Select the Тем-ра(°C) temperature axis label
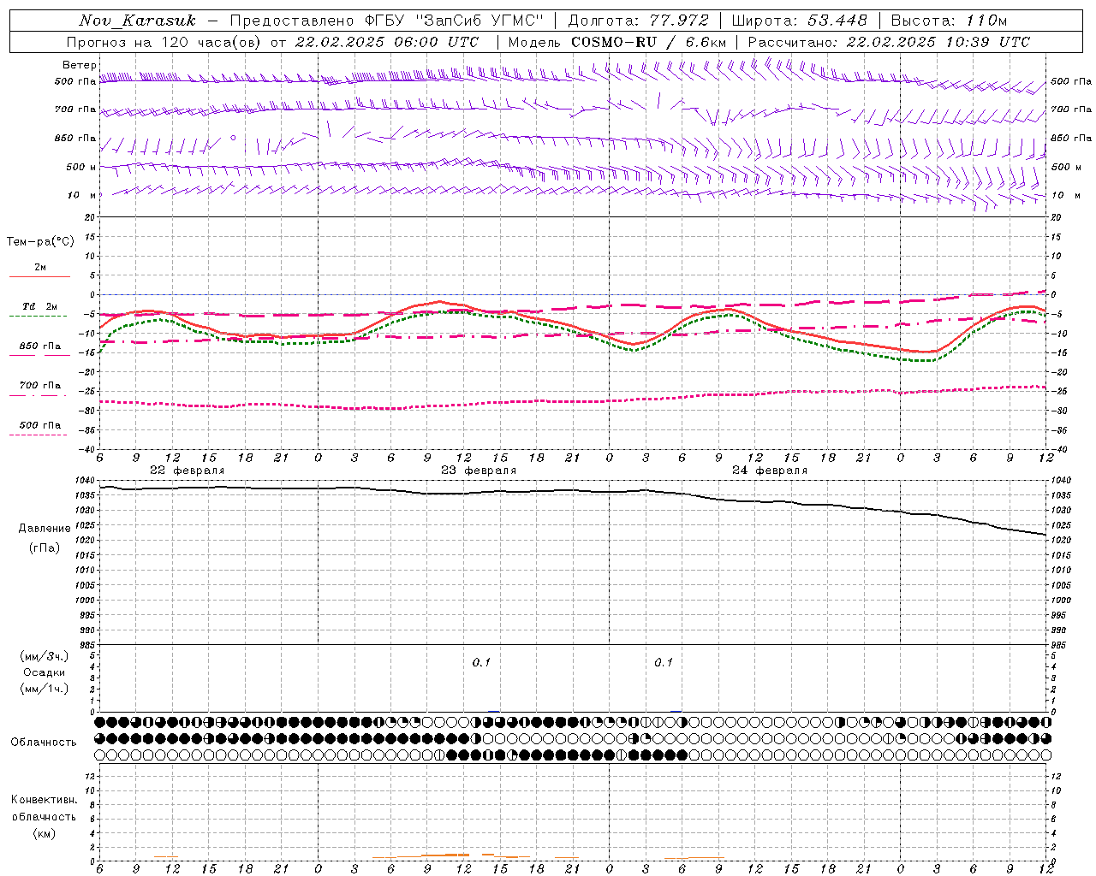 [x=40, y=242]
